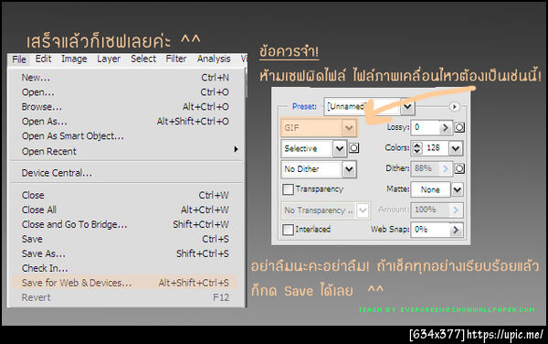Open the Edit menu
The width and height of the screenshot is (548, 344).
pyautogui.click(x=43, y=59)
